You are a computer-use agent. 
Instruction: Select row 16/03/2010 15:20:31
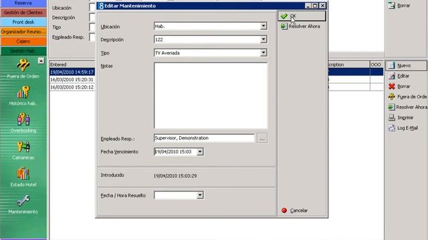point(72,80)
